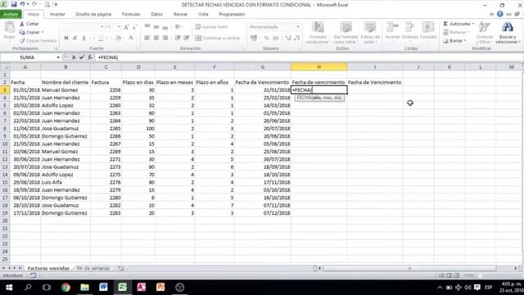Open Word from the taskbar
Viewport: 524px width, 295px height.
103,288
